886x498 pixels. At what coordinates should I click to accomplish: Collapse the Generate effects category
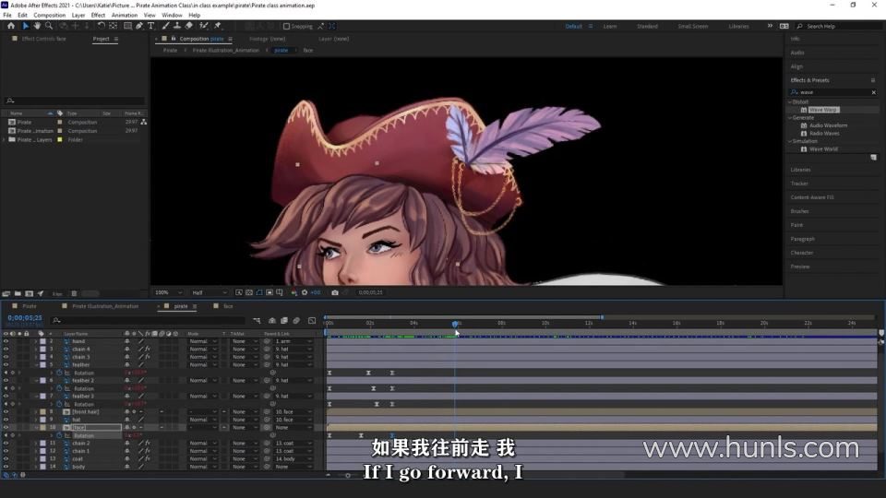coord(790,117)
